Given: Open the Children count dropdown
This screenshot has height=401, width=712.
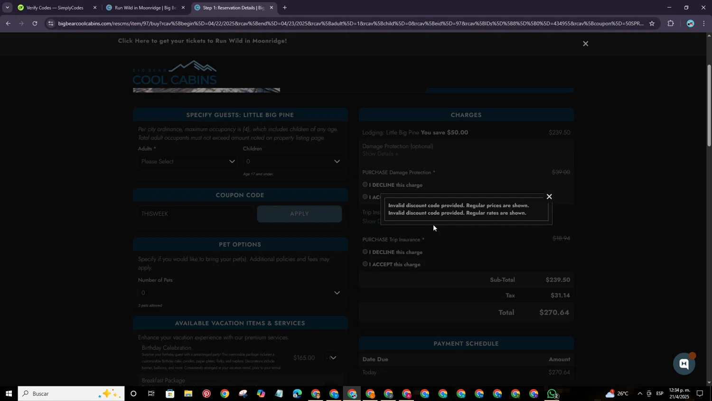Looking at the screenshot, I should (x=293, y=162).
